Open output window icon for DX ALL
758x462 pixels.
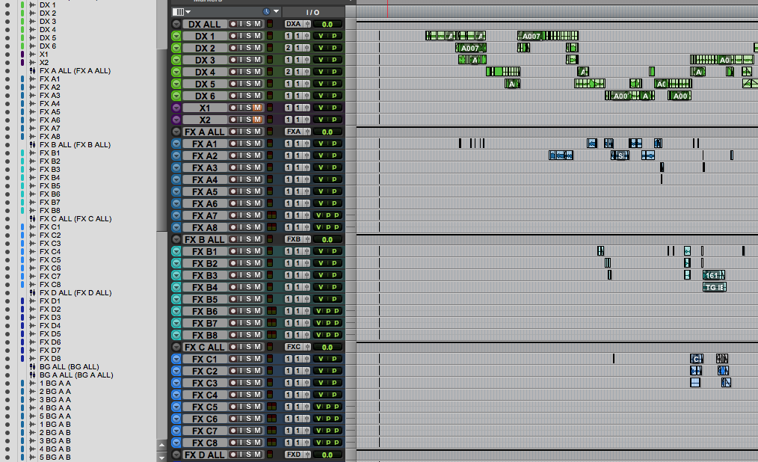pyautogui.click(x=306, y=24)
